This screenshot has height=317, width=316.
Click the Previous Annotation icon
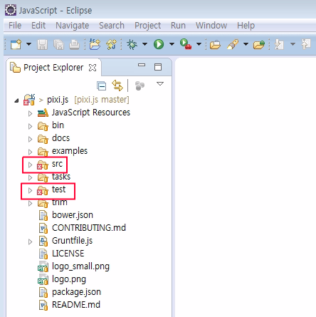pos(306,44)
